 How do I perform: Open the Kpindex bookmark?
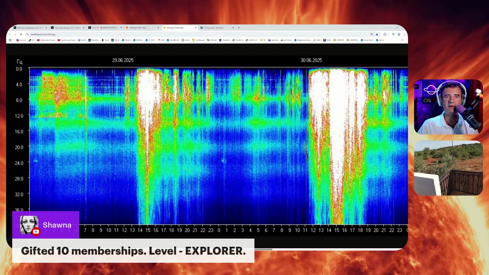(273, 40)
